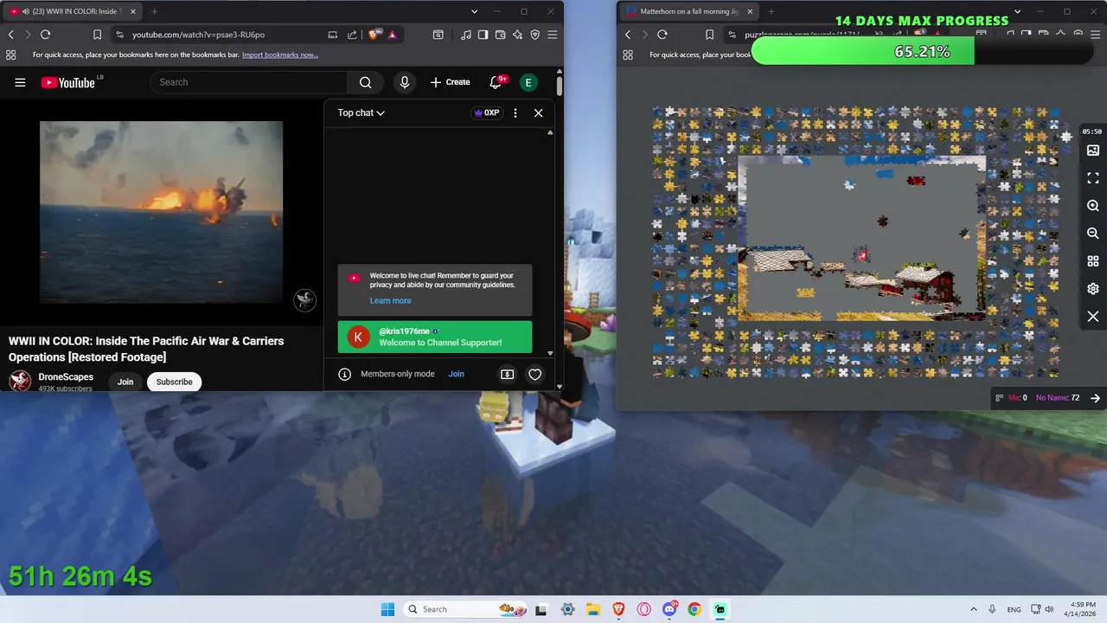
Task: Toggle puzzle fullscreen mode
Action: tap(1093, 178)
